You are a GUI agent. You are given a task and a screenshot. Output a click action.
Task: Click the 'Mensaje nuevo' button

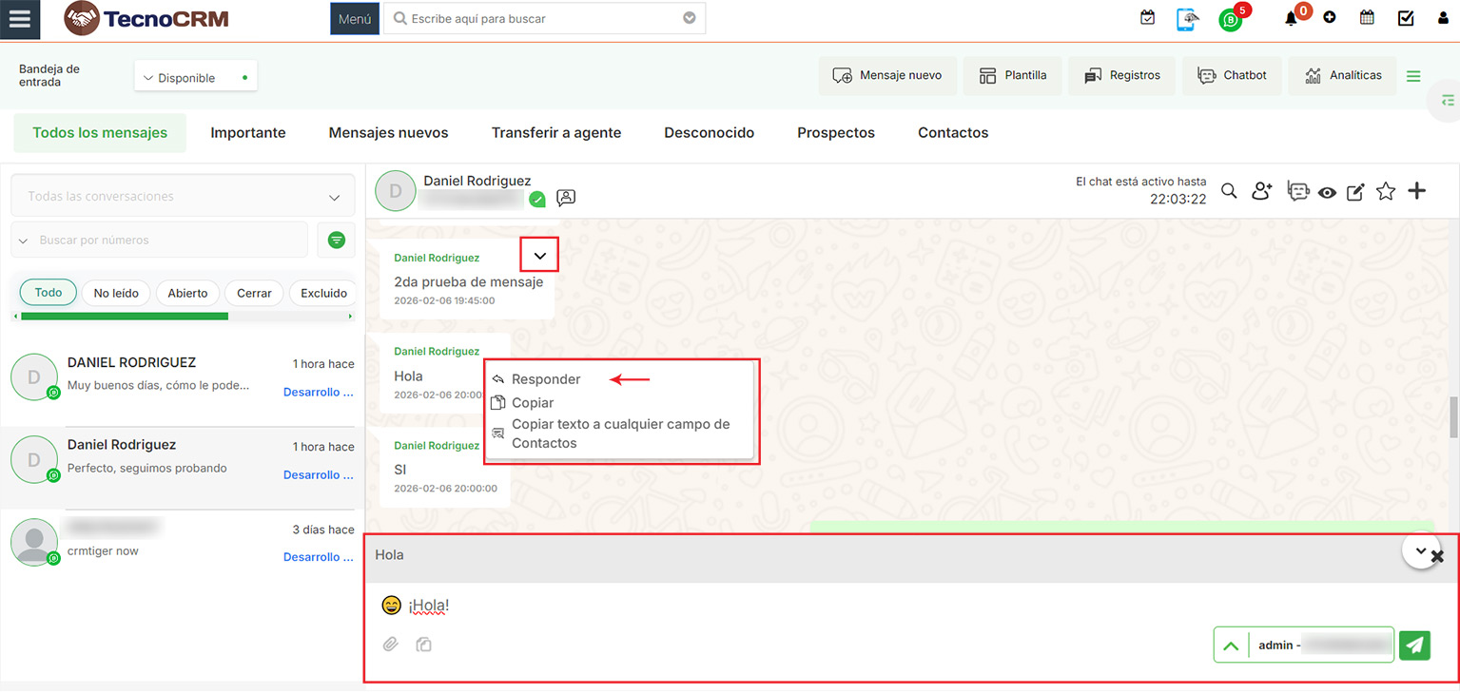tap(886, 75)
